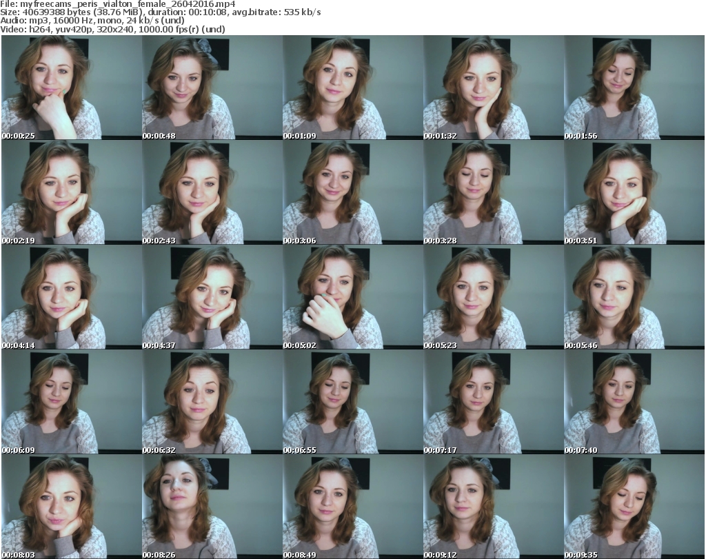Screen dimensions: 706x559
Task: Select the thumbnail frame at 00:02:19
Action: 72,192
